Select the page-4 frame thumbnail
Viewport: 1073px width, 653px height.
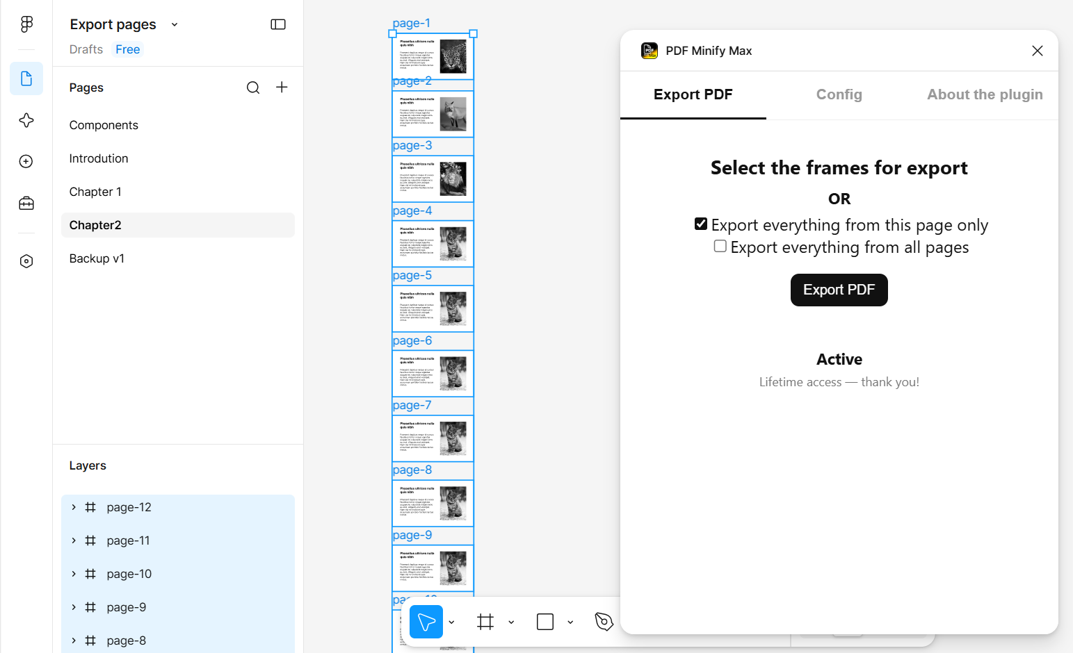click(433, 244)
